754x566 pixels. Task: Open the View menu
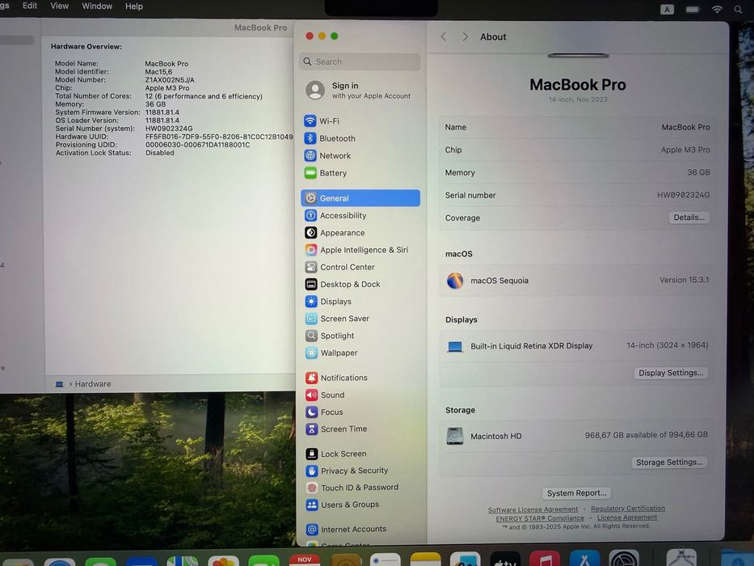pyautogui.click(x=60, y=6)
